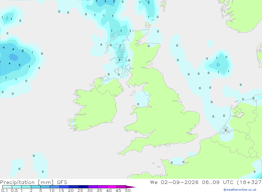Click the legend swatch between 0.1 and 0.5
This screenshot has height=192, width=262.
coord(7,187)
